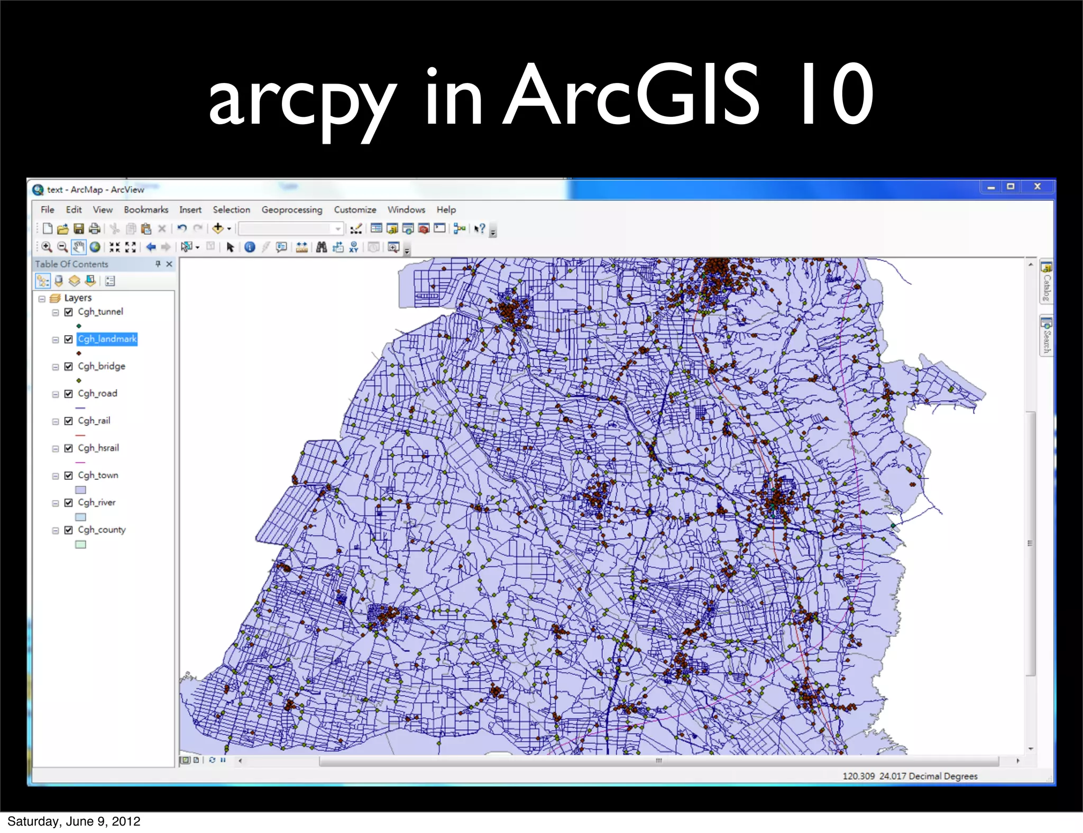Screen dimensions: 1083x833
Task: Open the ArcToolbox window icon
Action: tap(424, 228)
